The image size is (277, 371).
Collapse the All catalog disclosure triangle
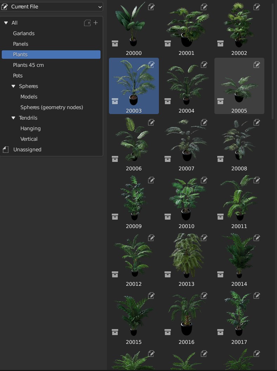(x=6, y=23)
